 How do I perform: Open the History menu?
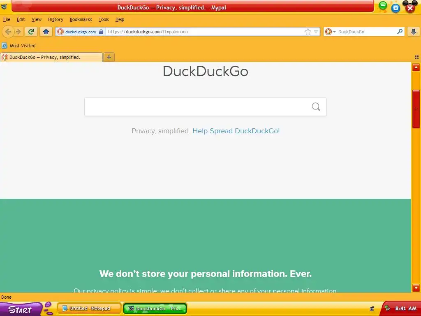[x=56, y=19]
